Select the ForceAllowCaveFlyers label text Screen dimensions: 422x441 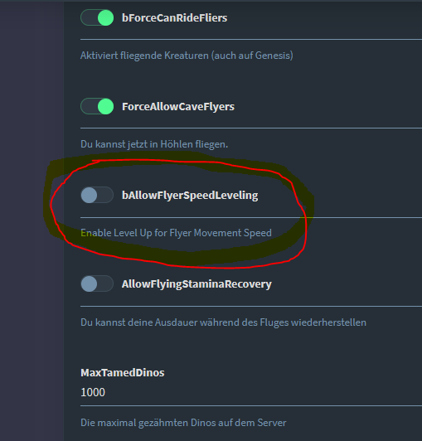coord(178,107)
